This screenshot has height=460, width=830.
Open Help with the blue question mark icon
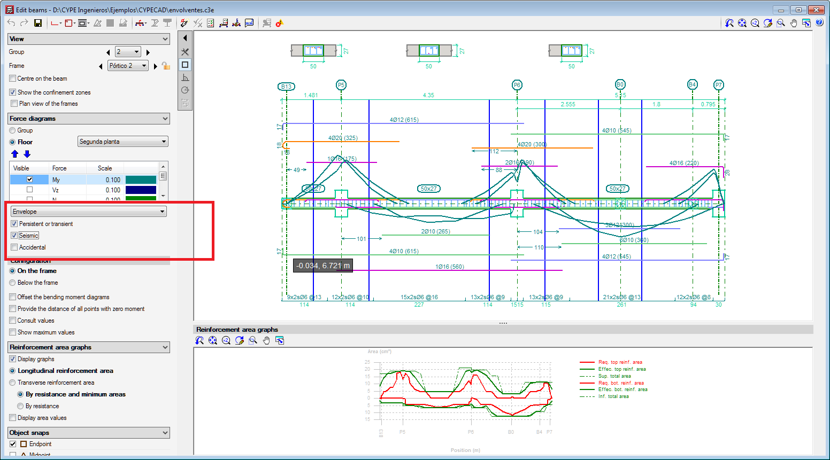click(x=819, y=23)
